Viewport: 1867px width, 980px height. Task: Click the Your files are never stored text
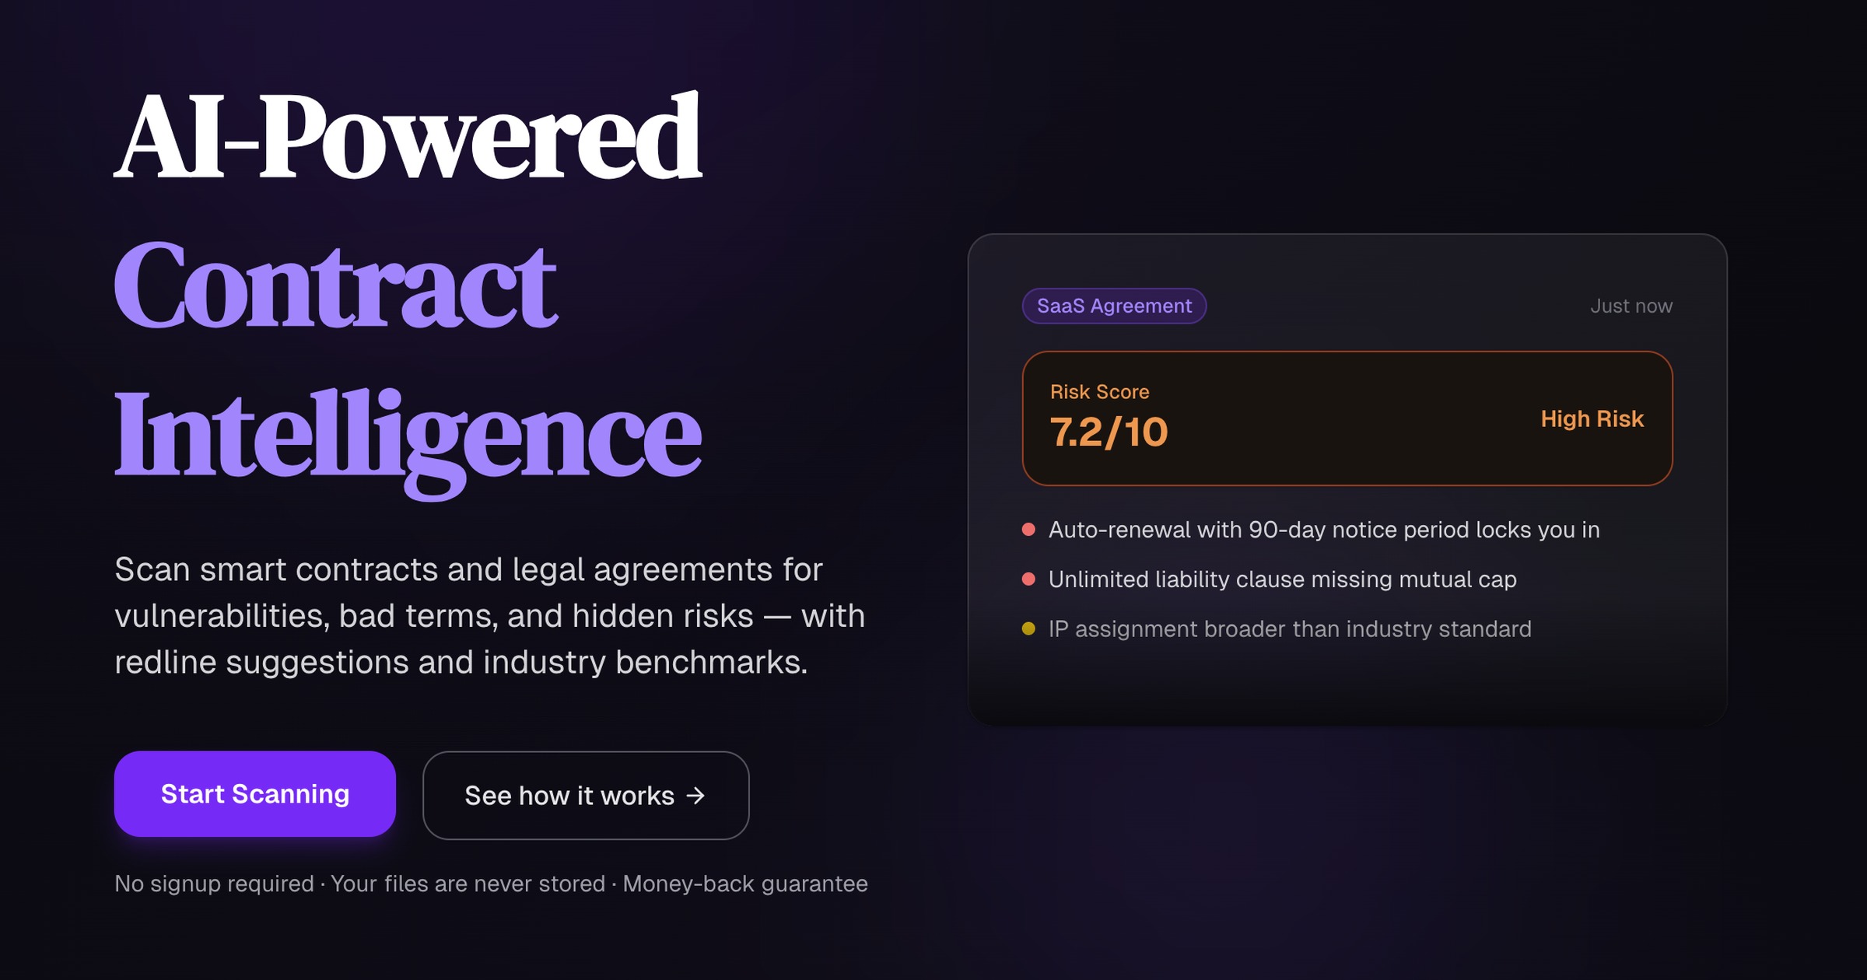pos(468,884)
